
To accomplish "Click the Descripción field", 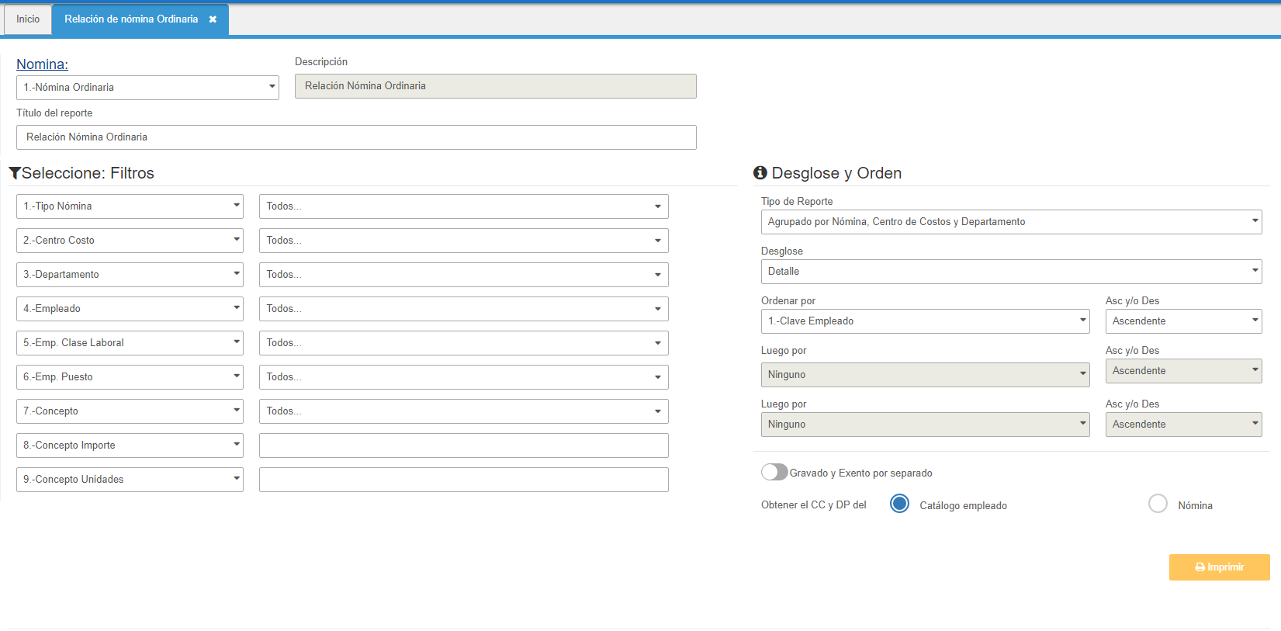I will (x=495, y=86).
